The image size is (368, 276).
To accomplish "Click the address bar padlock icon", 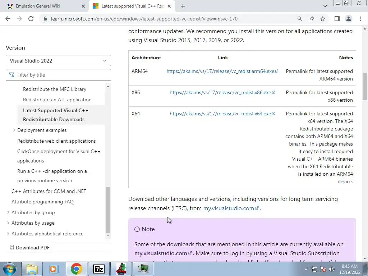I will [45, 19].
